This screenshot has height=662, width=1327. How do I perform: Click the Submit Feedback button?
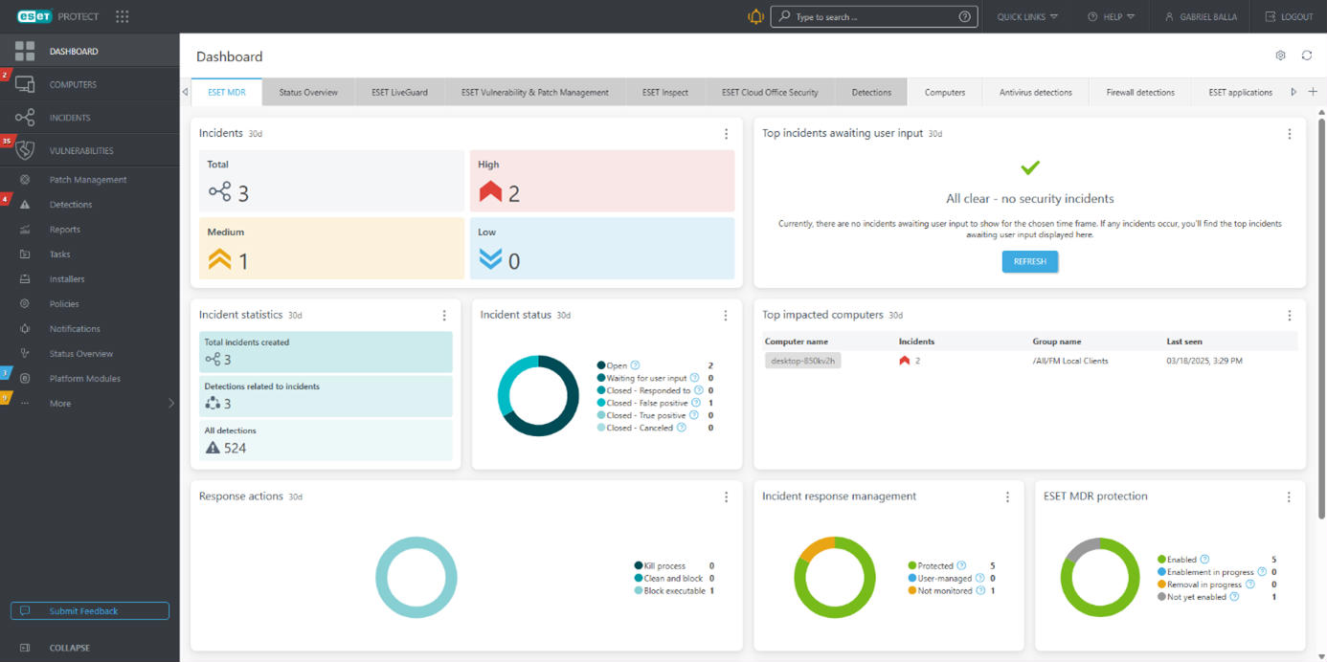point(90,610)
